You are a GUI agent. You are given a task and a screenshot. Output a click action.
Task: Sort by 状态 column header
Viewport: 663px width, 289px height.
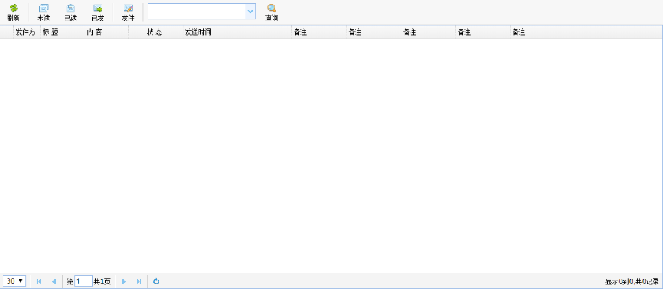click(x=155, y=32)
